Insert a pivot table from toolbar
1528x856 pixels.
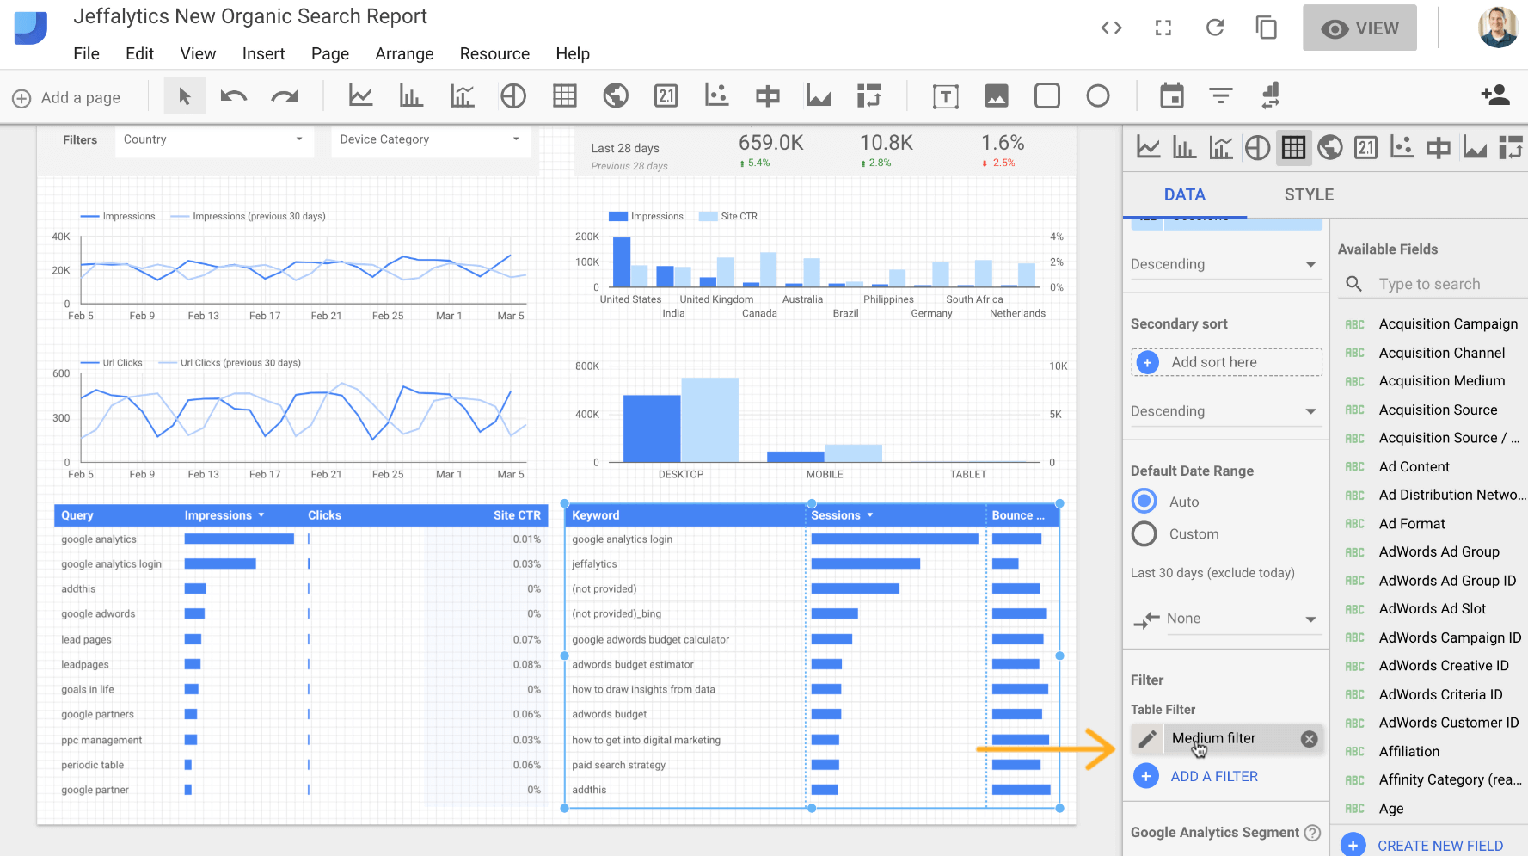click(869, 95)
